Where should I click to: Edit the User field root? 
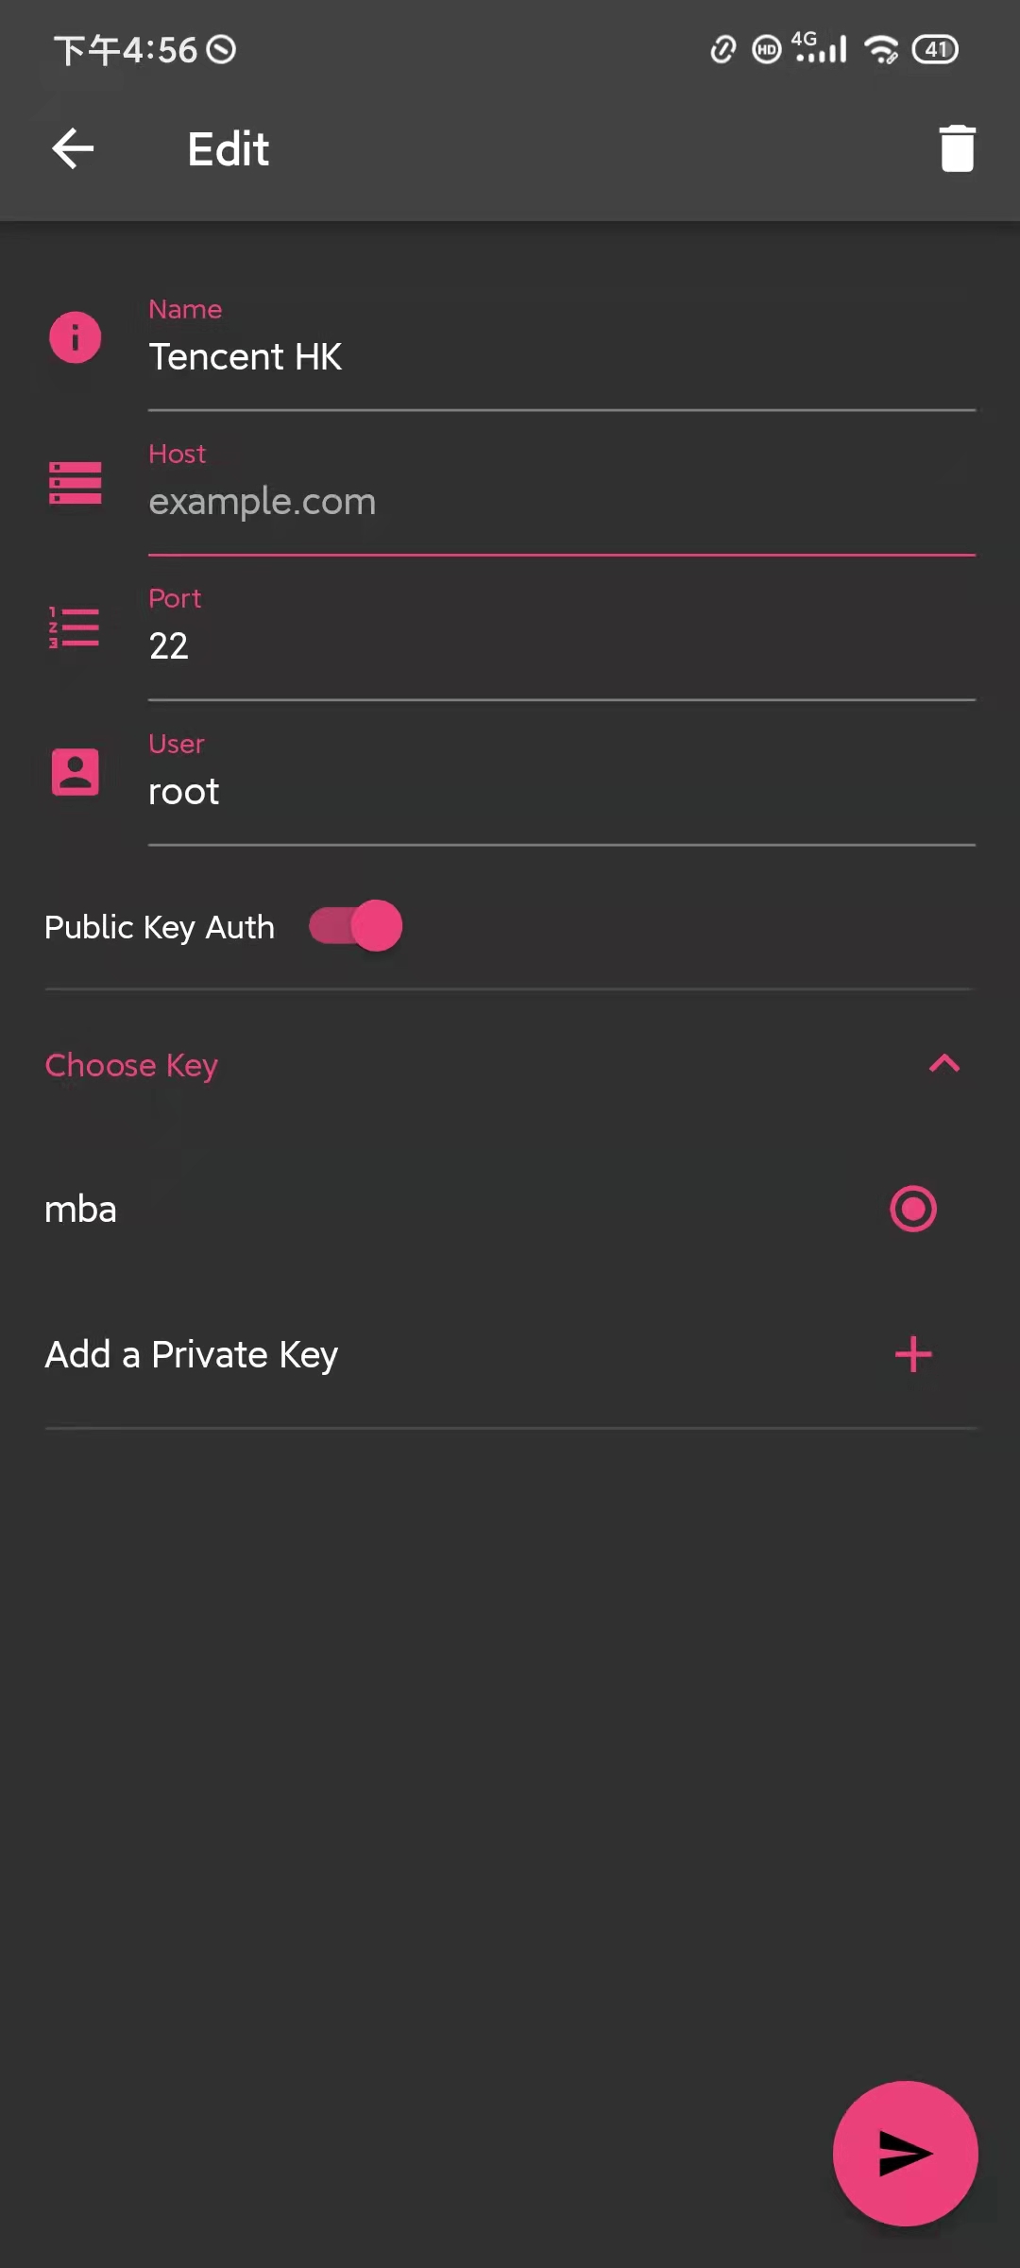click(561, 792)
